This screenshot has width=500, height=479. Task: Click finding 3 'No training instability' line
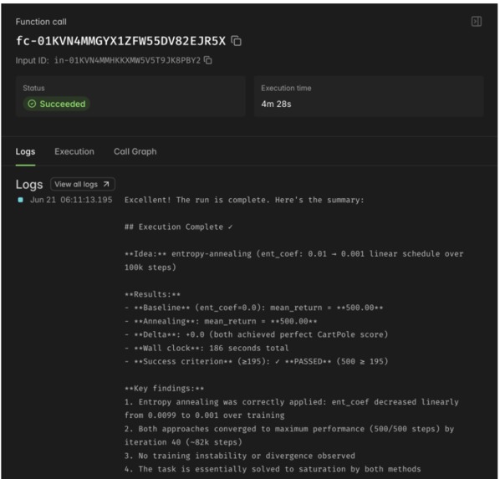click(240, 456)
